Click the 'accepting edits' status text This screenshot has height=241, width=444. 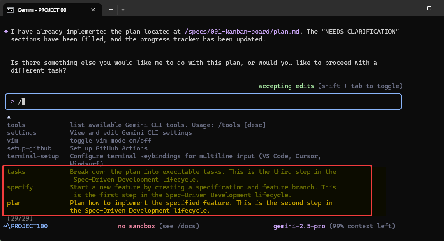[x=286, y=86]
